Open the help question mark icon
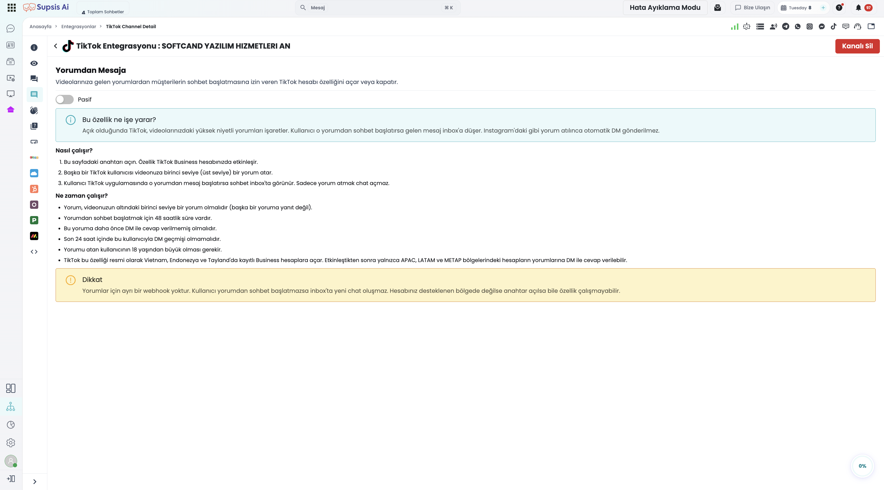The image size is (884, 490). pyautogui.click(x=839, y=7)
